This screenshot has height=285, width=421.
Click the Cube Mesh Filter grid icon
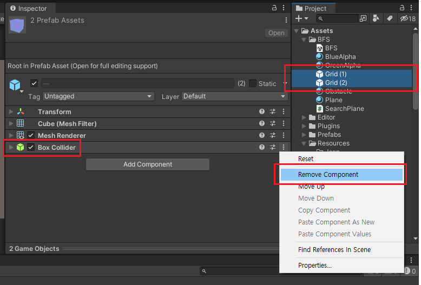tap(21, 123)
